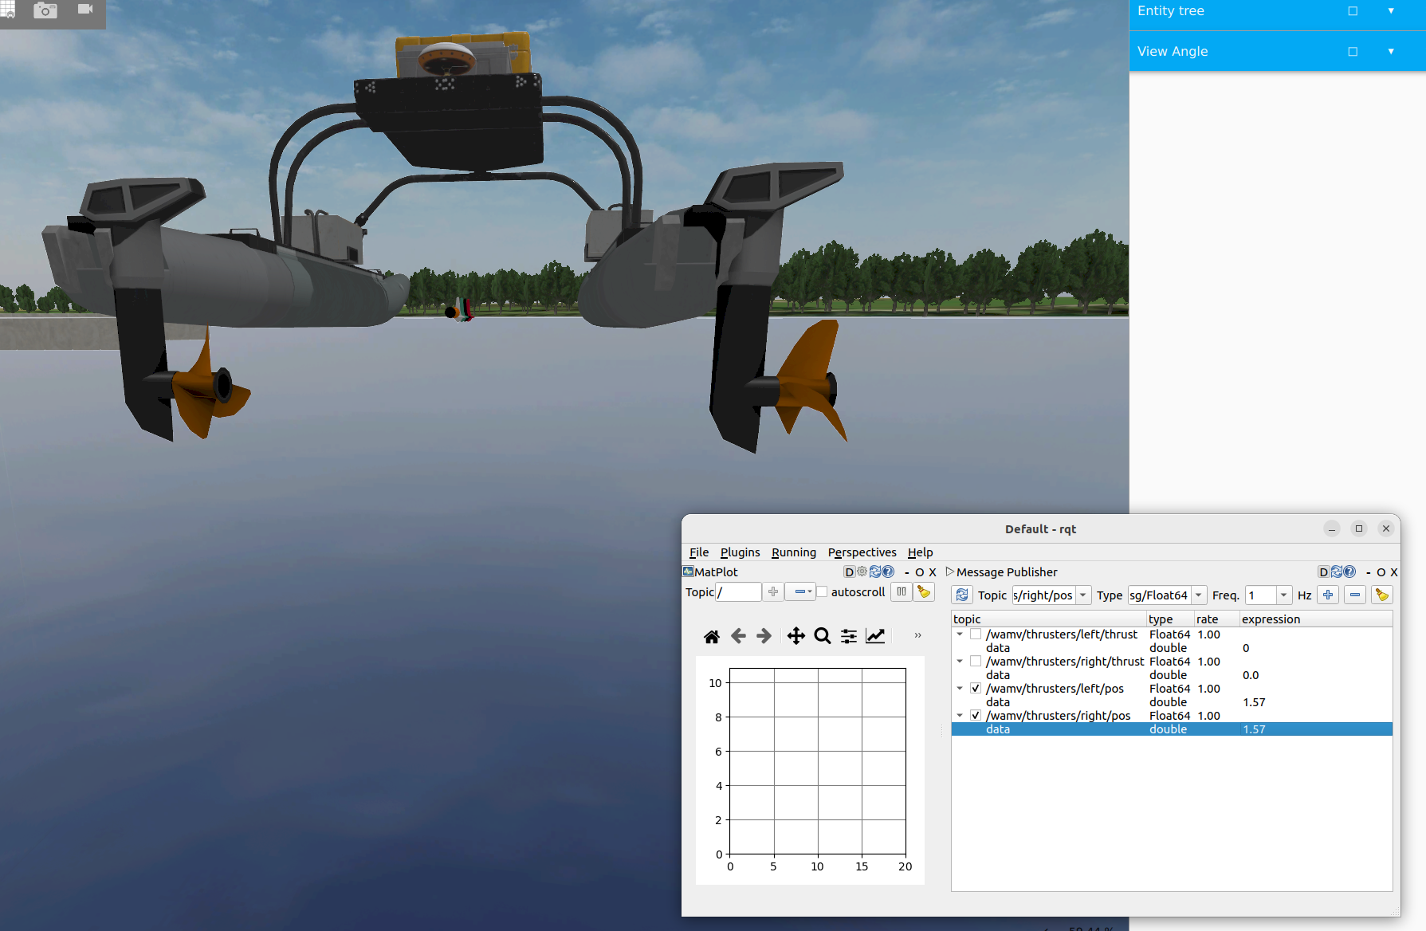The height and width of the screenshot is (931, 1426).
Task: Expand the View Angle panel arrow
Action: (x=1391, y=52)
